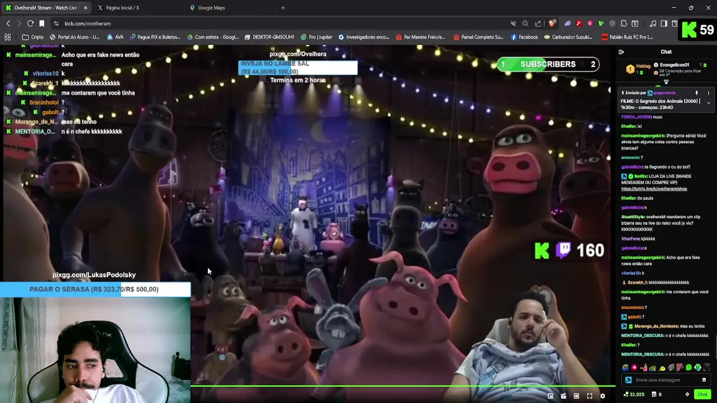Open a new browser tab
The height and width of the screenshot is (403, 717).
point(283,8)
